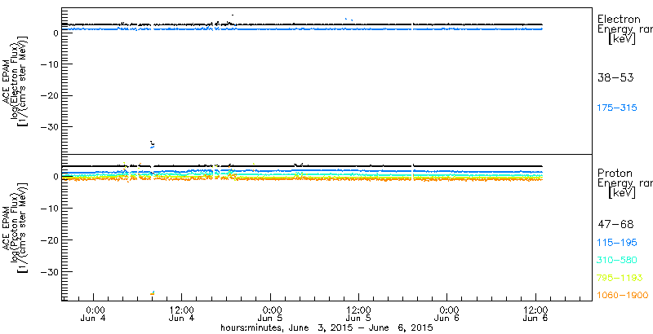Click the 0:00 Jun 6 time label

(x=447, y=314)
